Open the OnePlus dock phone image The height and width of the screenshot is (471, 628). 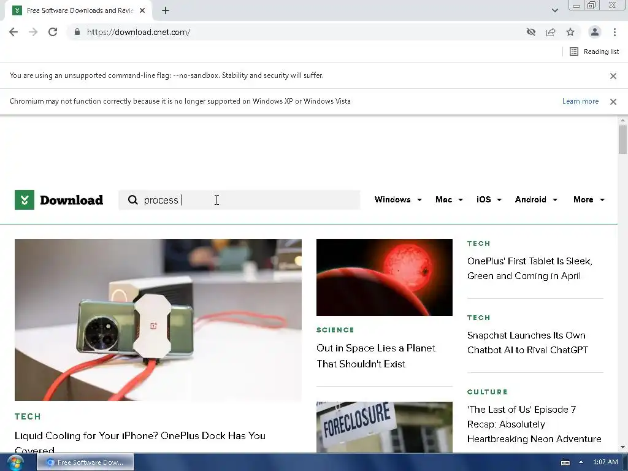click(x=158, y=320)
